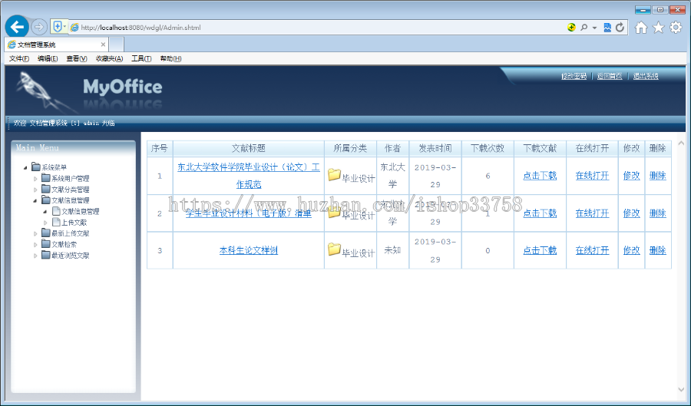Image resolution: width=691 pixels, height=406 pixels.
Task: Click the 退出系统 link in header
Action: click(x=646, y=76)
